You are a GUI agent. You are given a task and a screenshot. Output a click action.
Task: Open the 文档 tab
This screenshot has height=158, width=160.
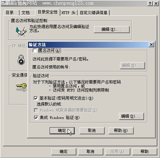[x=27, y=12]
